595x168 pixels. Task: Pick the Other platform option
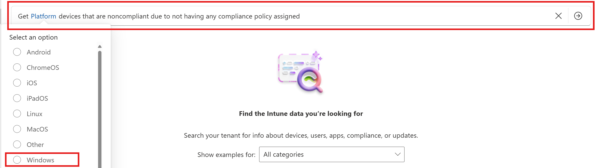[x=17, y=144]
